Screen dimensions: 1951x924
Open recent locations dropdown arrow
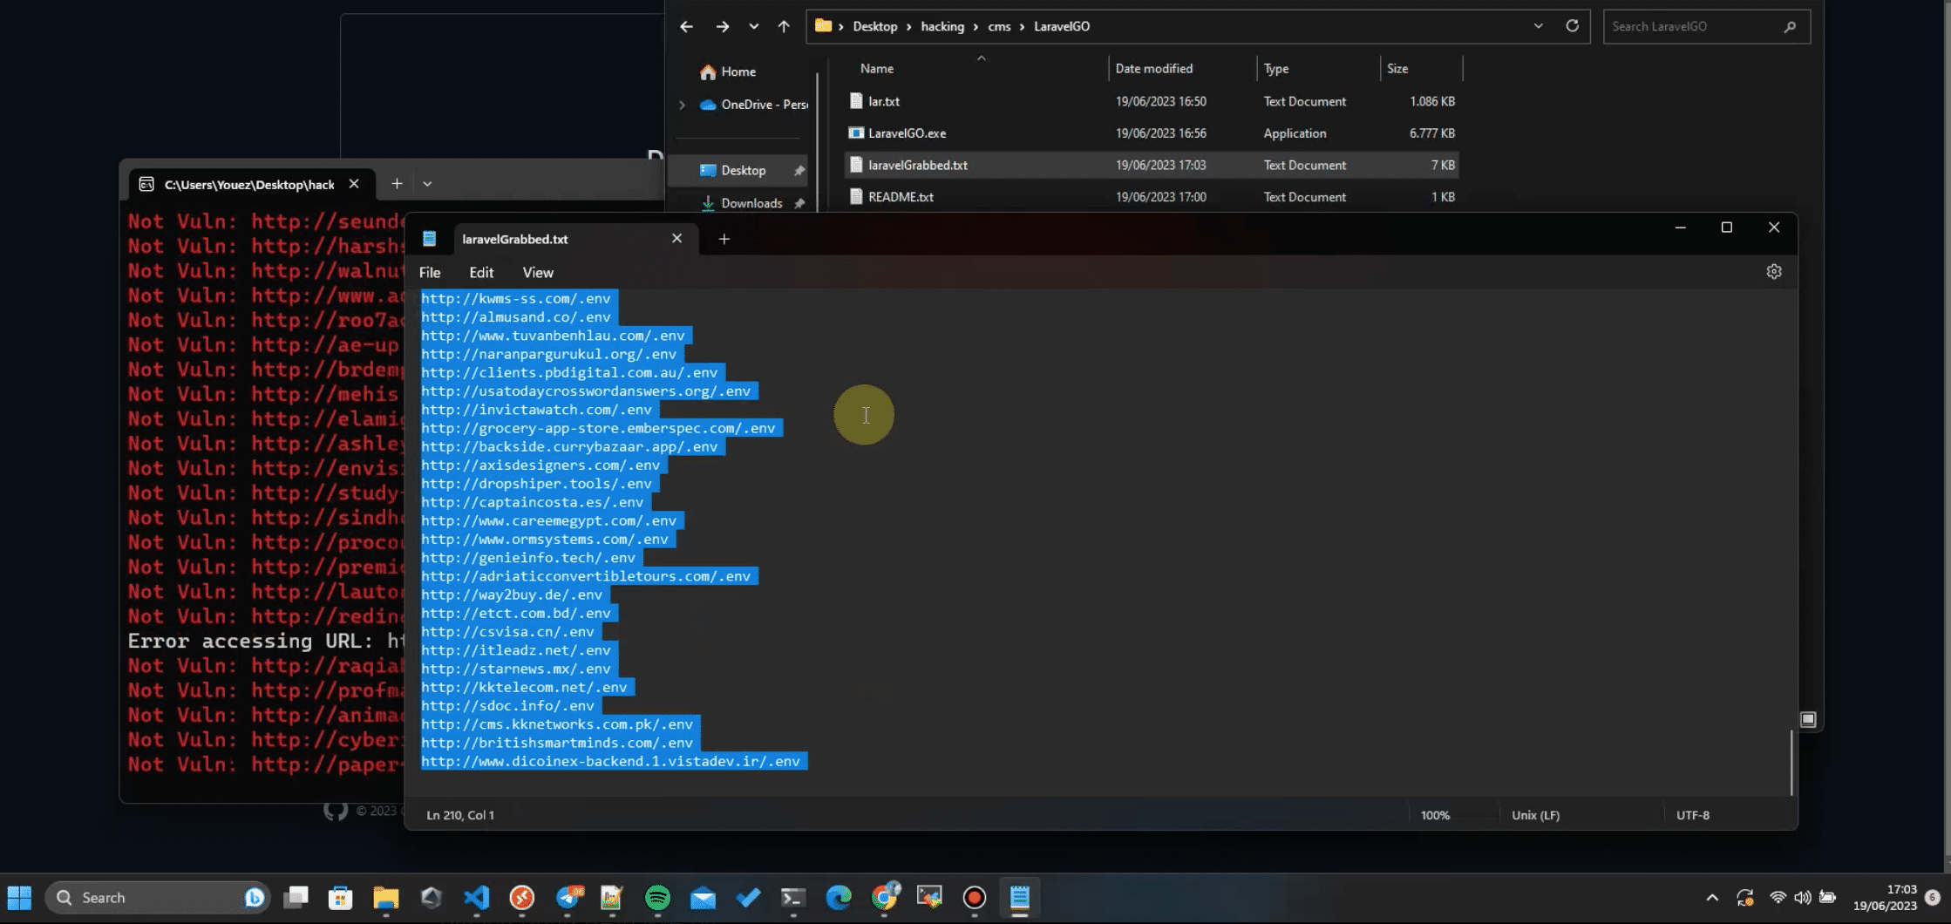click(753, 26)
